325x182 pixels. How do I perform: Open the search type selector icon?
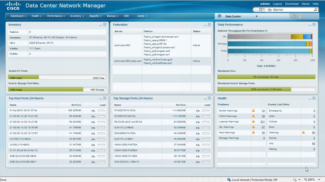coord(262,10)
